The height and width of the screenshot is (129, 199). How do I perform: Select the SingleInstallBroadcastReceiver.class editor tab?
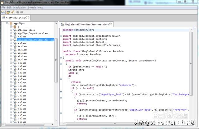coord(86,24)
